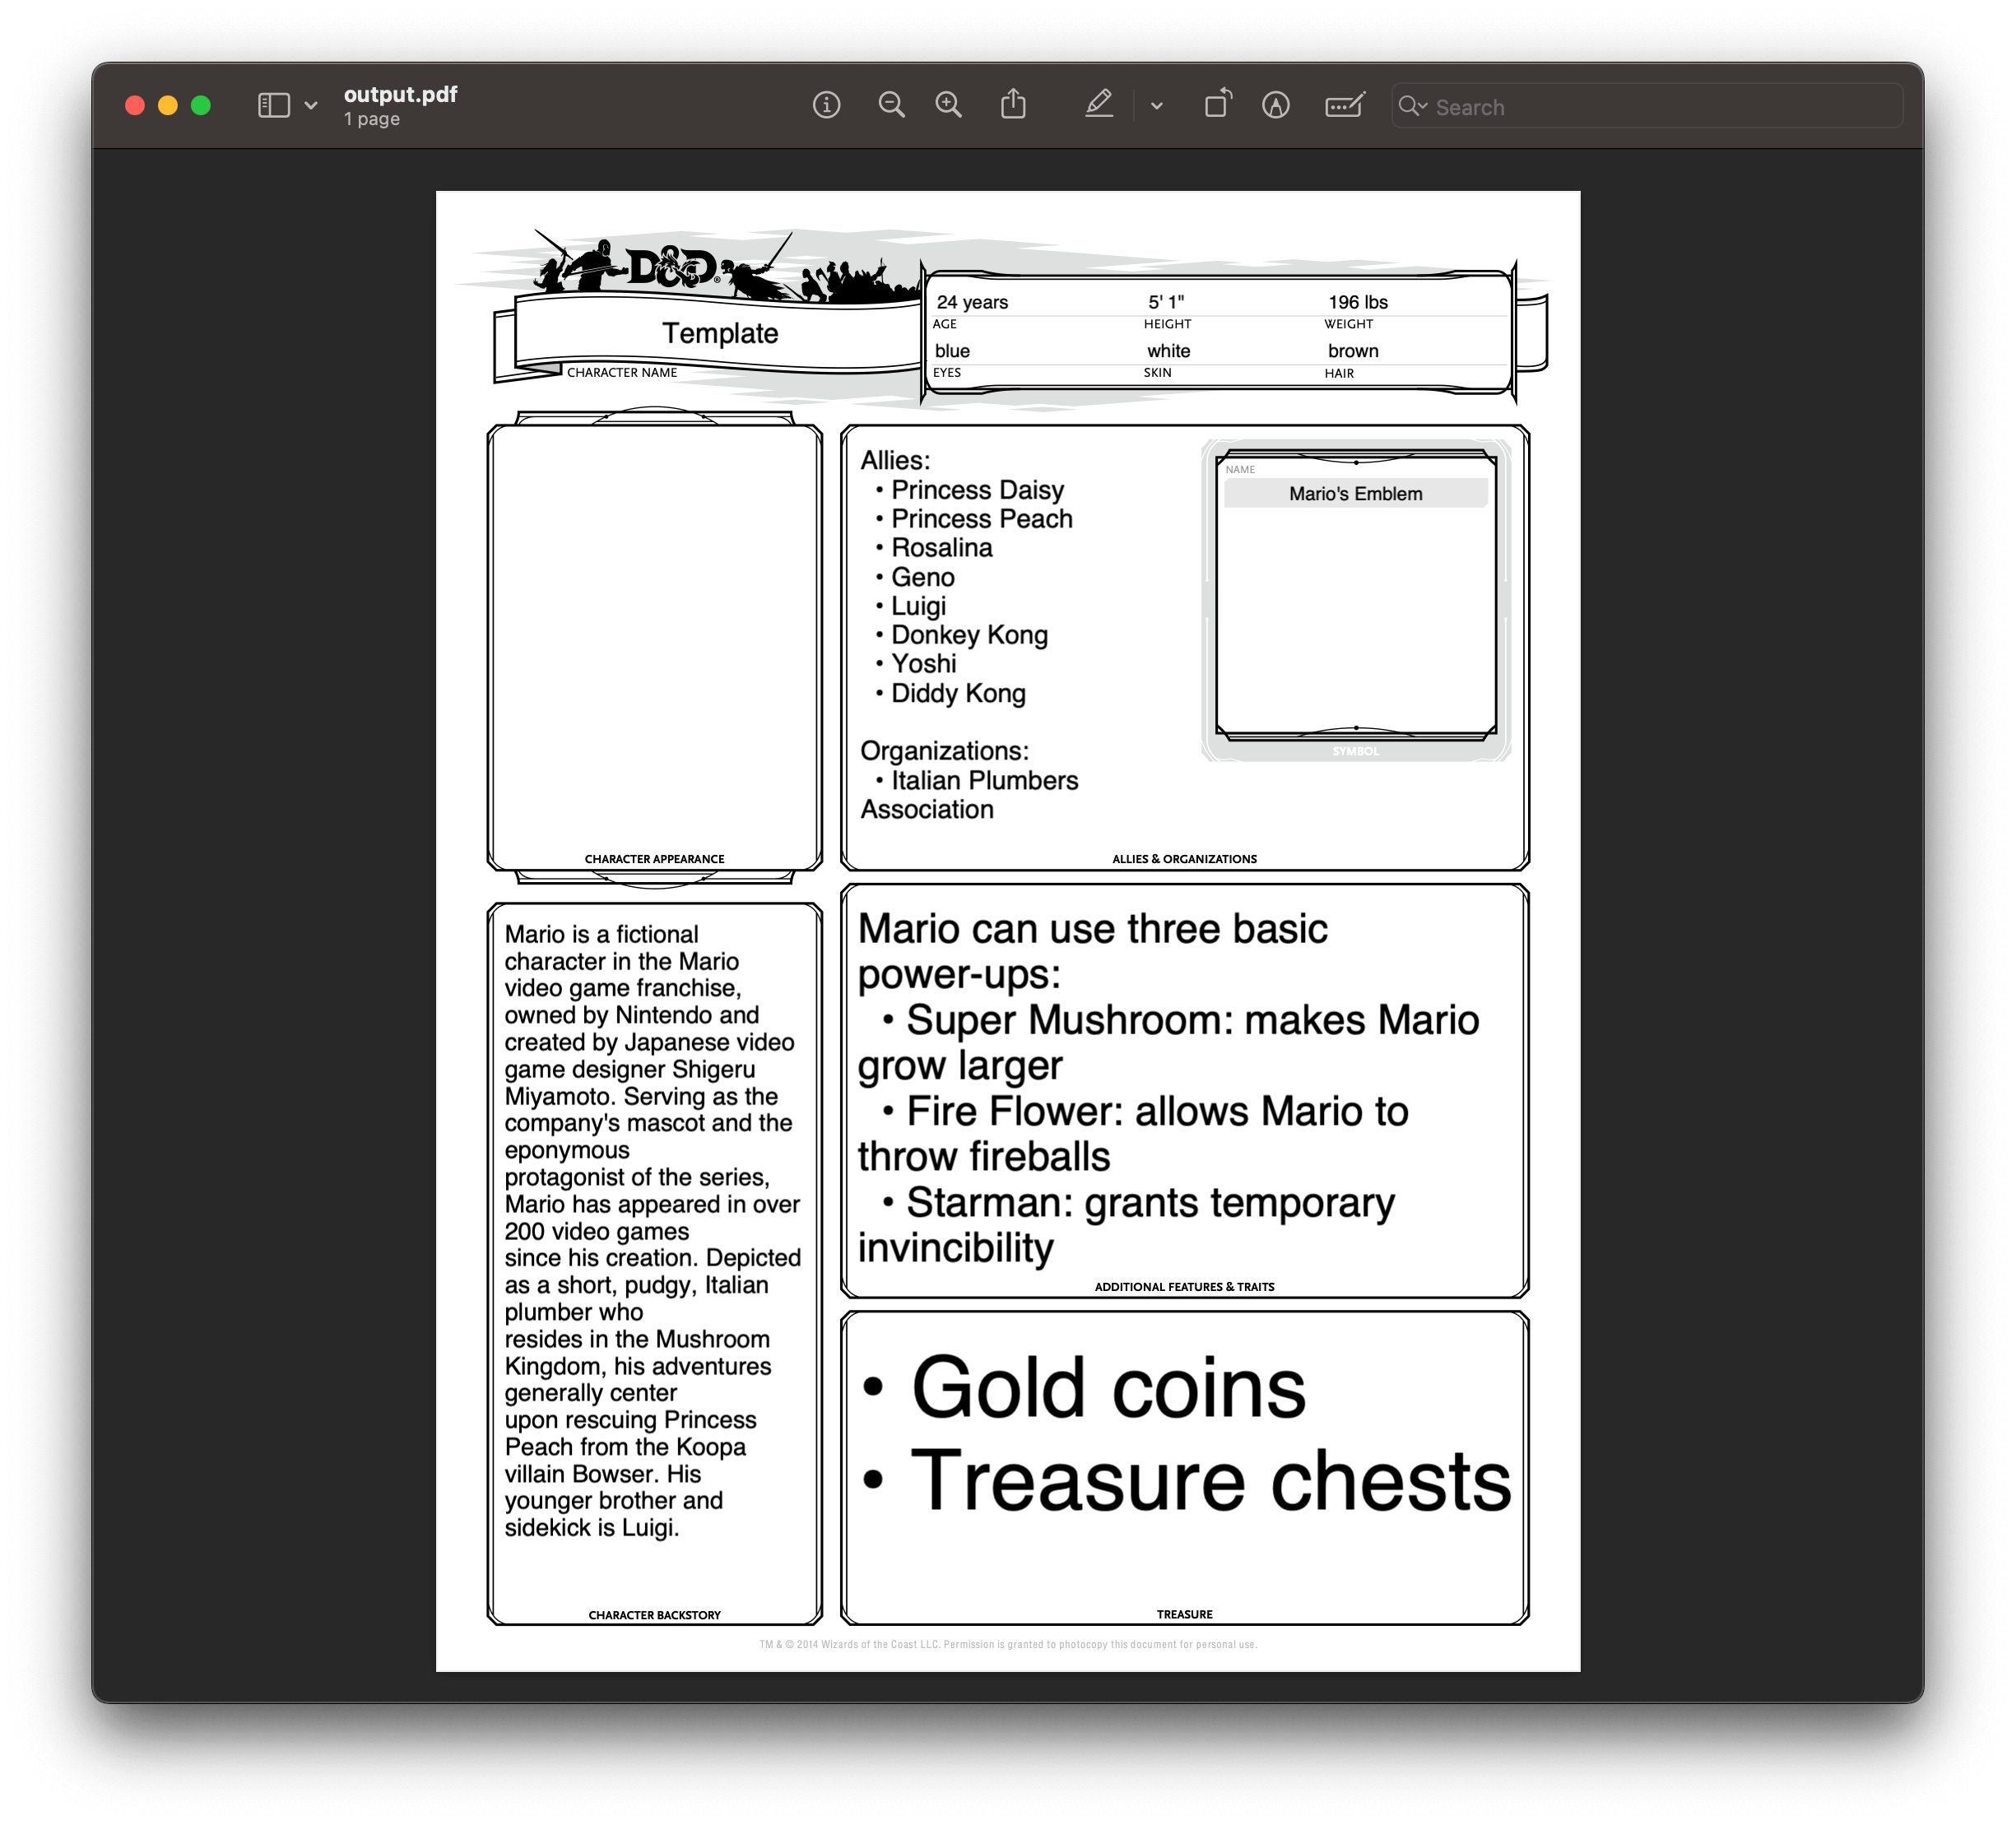Activate the highlight tool
Viewport: 2016px width, 1825px height.
[x=1098, y=105]
